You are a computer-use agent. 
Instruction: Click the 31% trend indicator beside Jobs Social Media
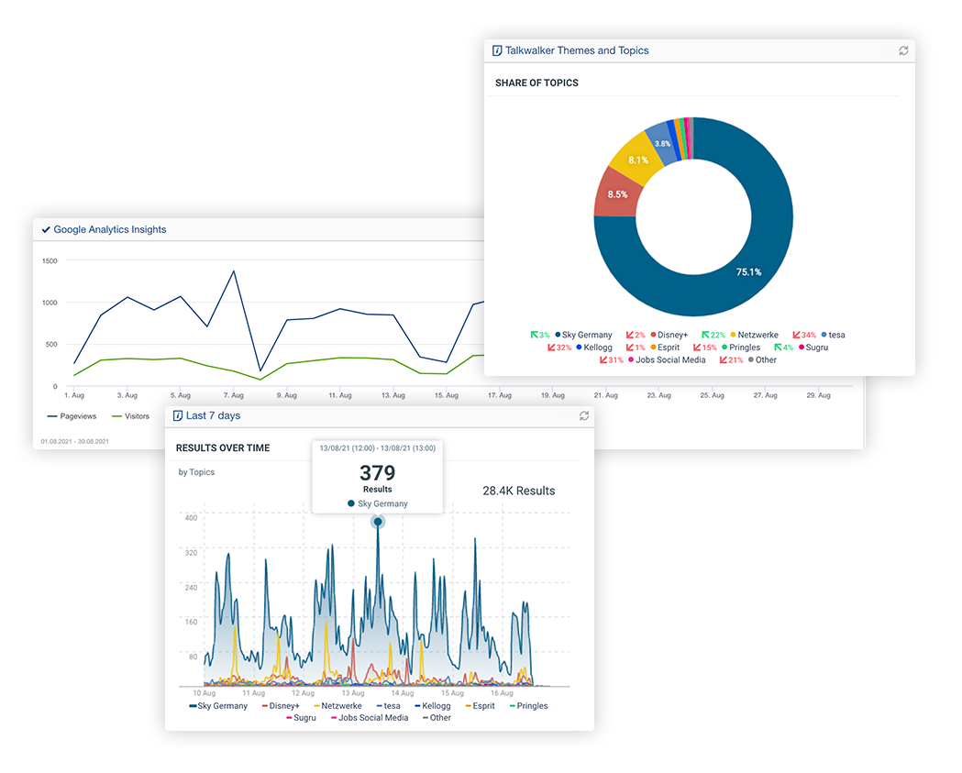pyautogui.click(x=612, y=360)
